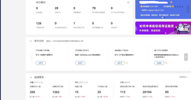Click 信保交易订单个数 value 113
The width and height of the screenshot is (191, 100).
pyautogui.click(x=123, y=92)
